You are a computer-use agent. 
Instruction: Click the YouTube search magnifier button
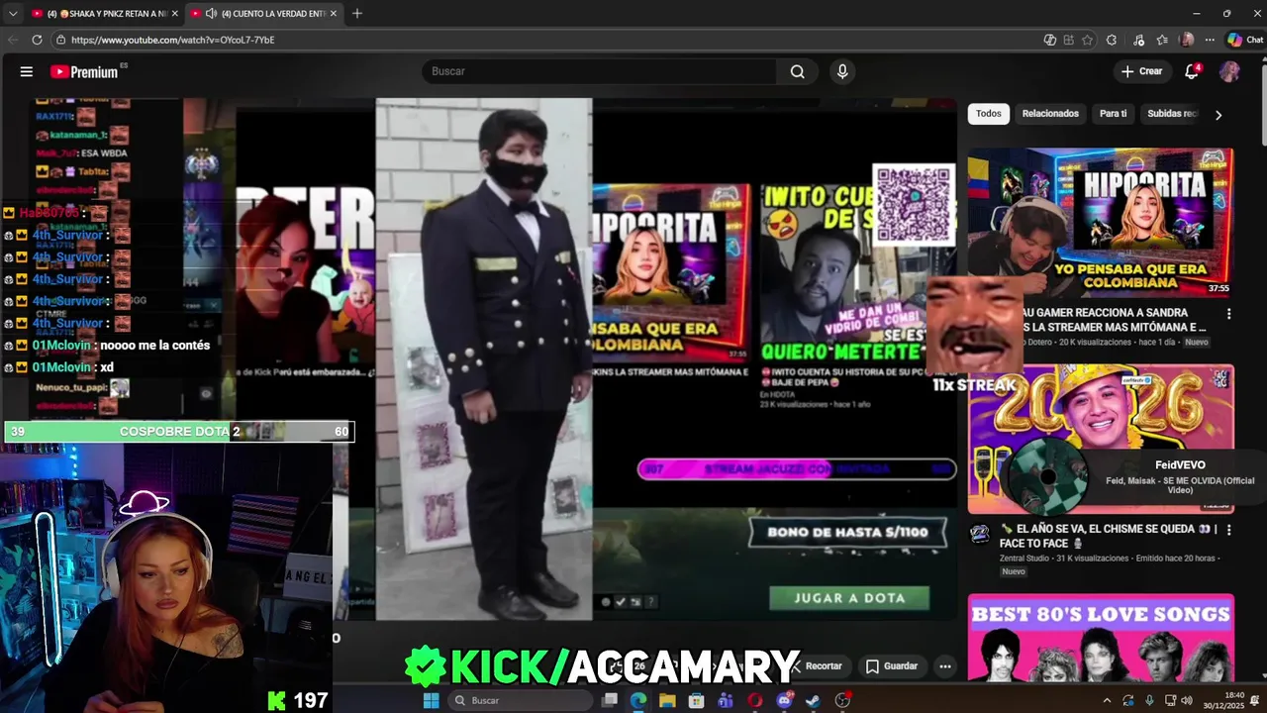pyautogui.click(x=797, y=71)
